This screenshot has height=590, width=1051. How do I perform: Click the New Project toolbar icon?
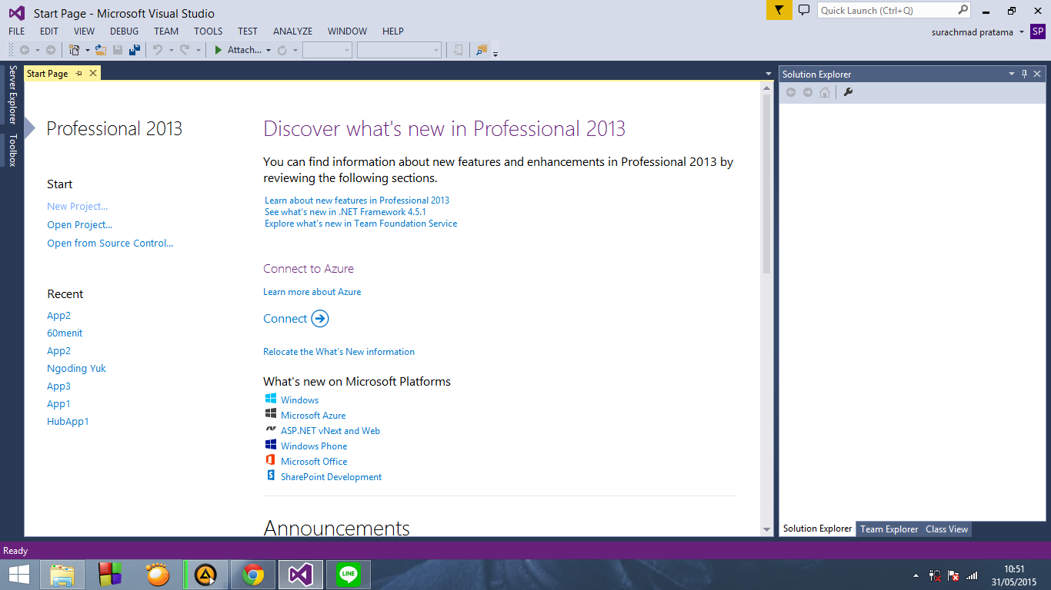(x=75, y=50)
